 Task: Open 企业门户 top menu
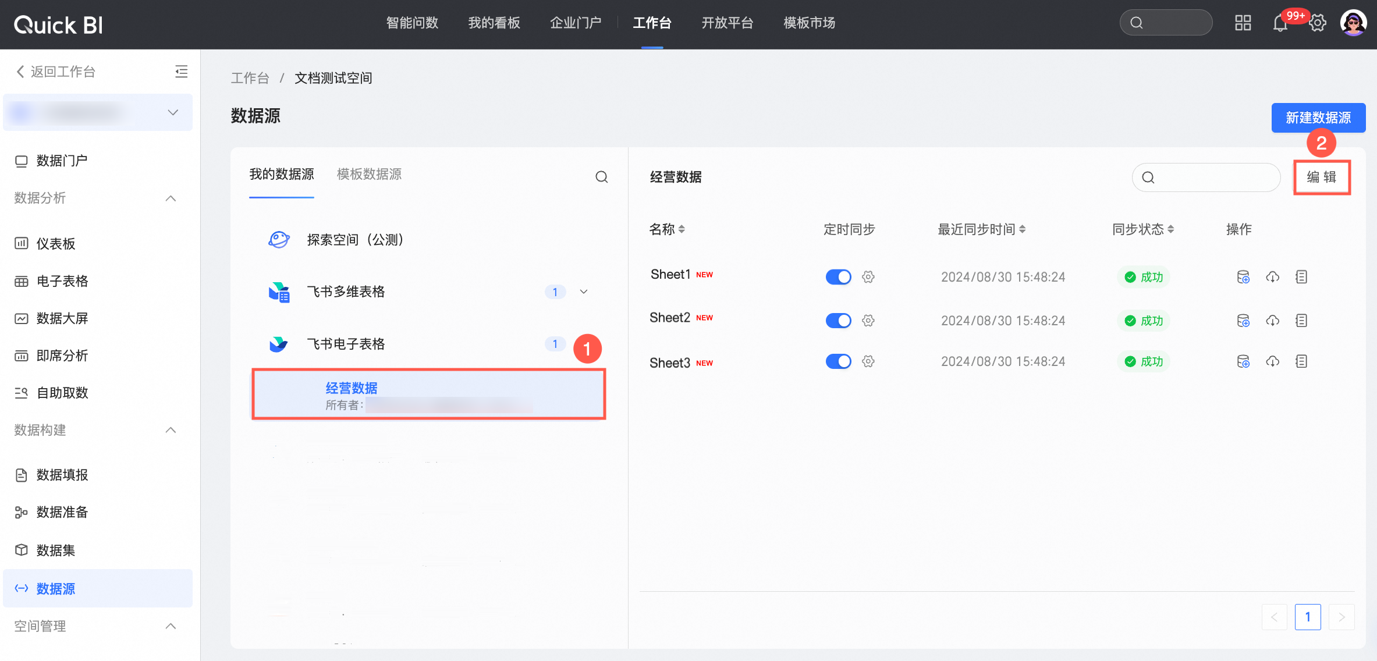click(x=576, y=23)
